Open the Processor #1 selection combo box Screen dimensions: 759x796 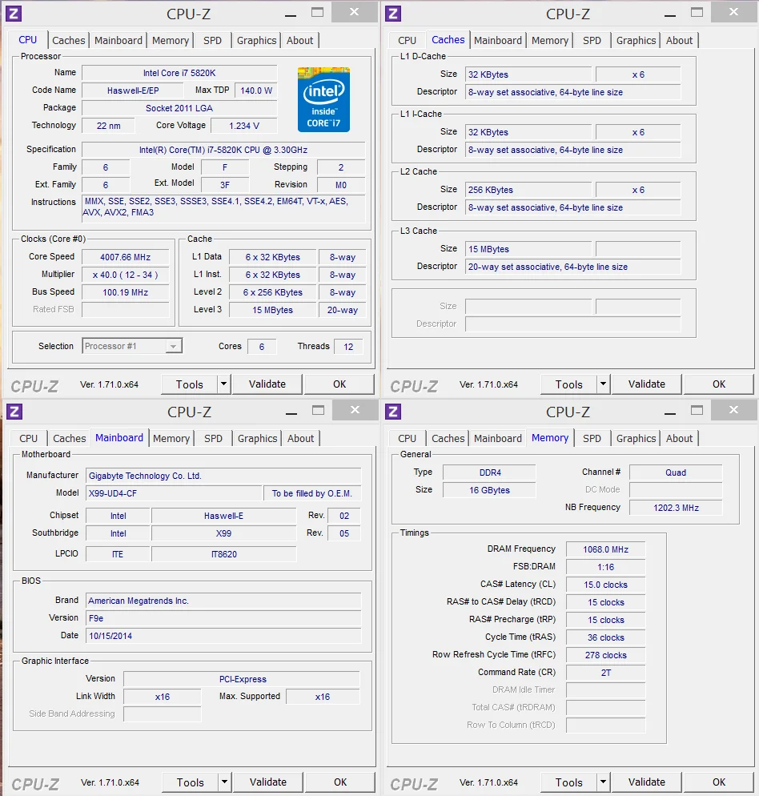(132, 346)
